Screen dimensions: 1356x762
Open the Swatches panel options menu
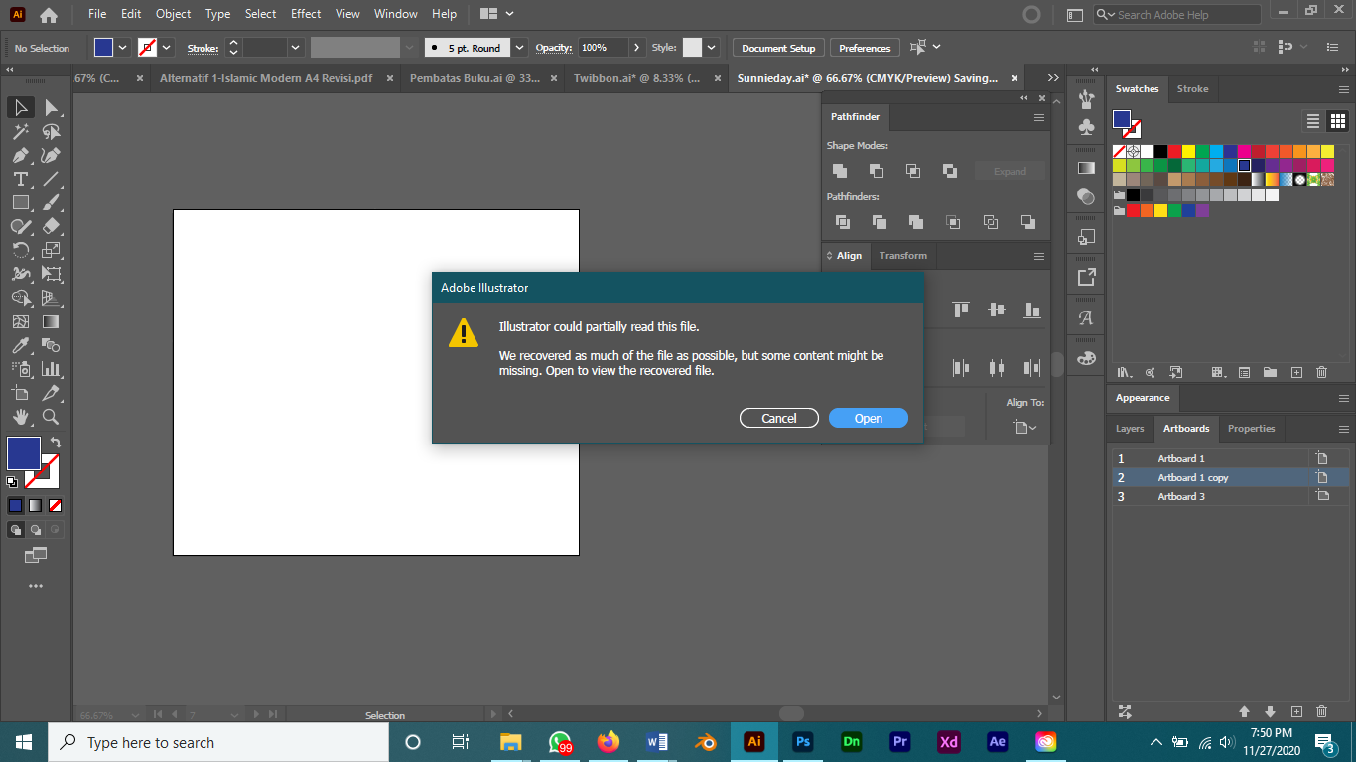pos(1343,89)
